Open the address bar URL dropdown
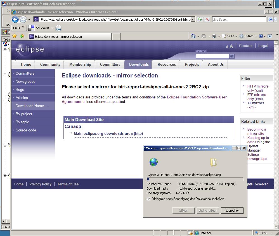 pyautogui.click(x=193, y=20)
